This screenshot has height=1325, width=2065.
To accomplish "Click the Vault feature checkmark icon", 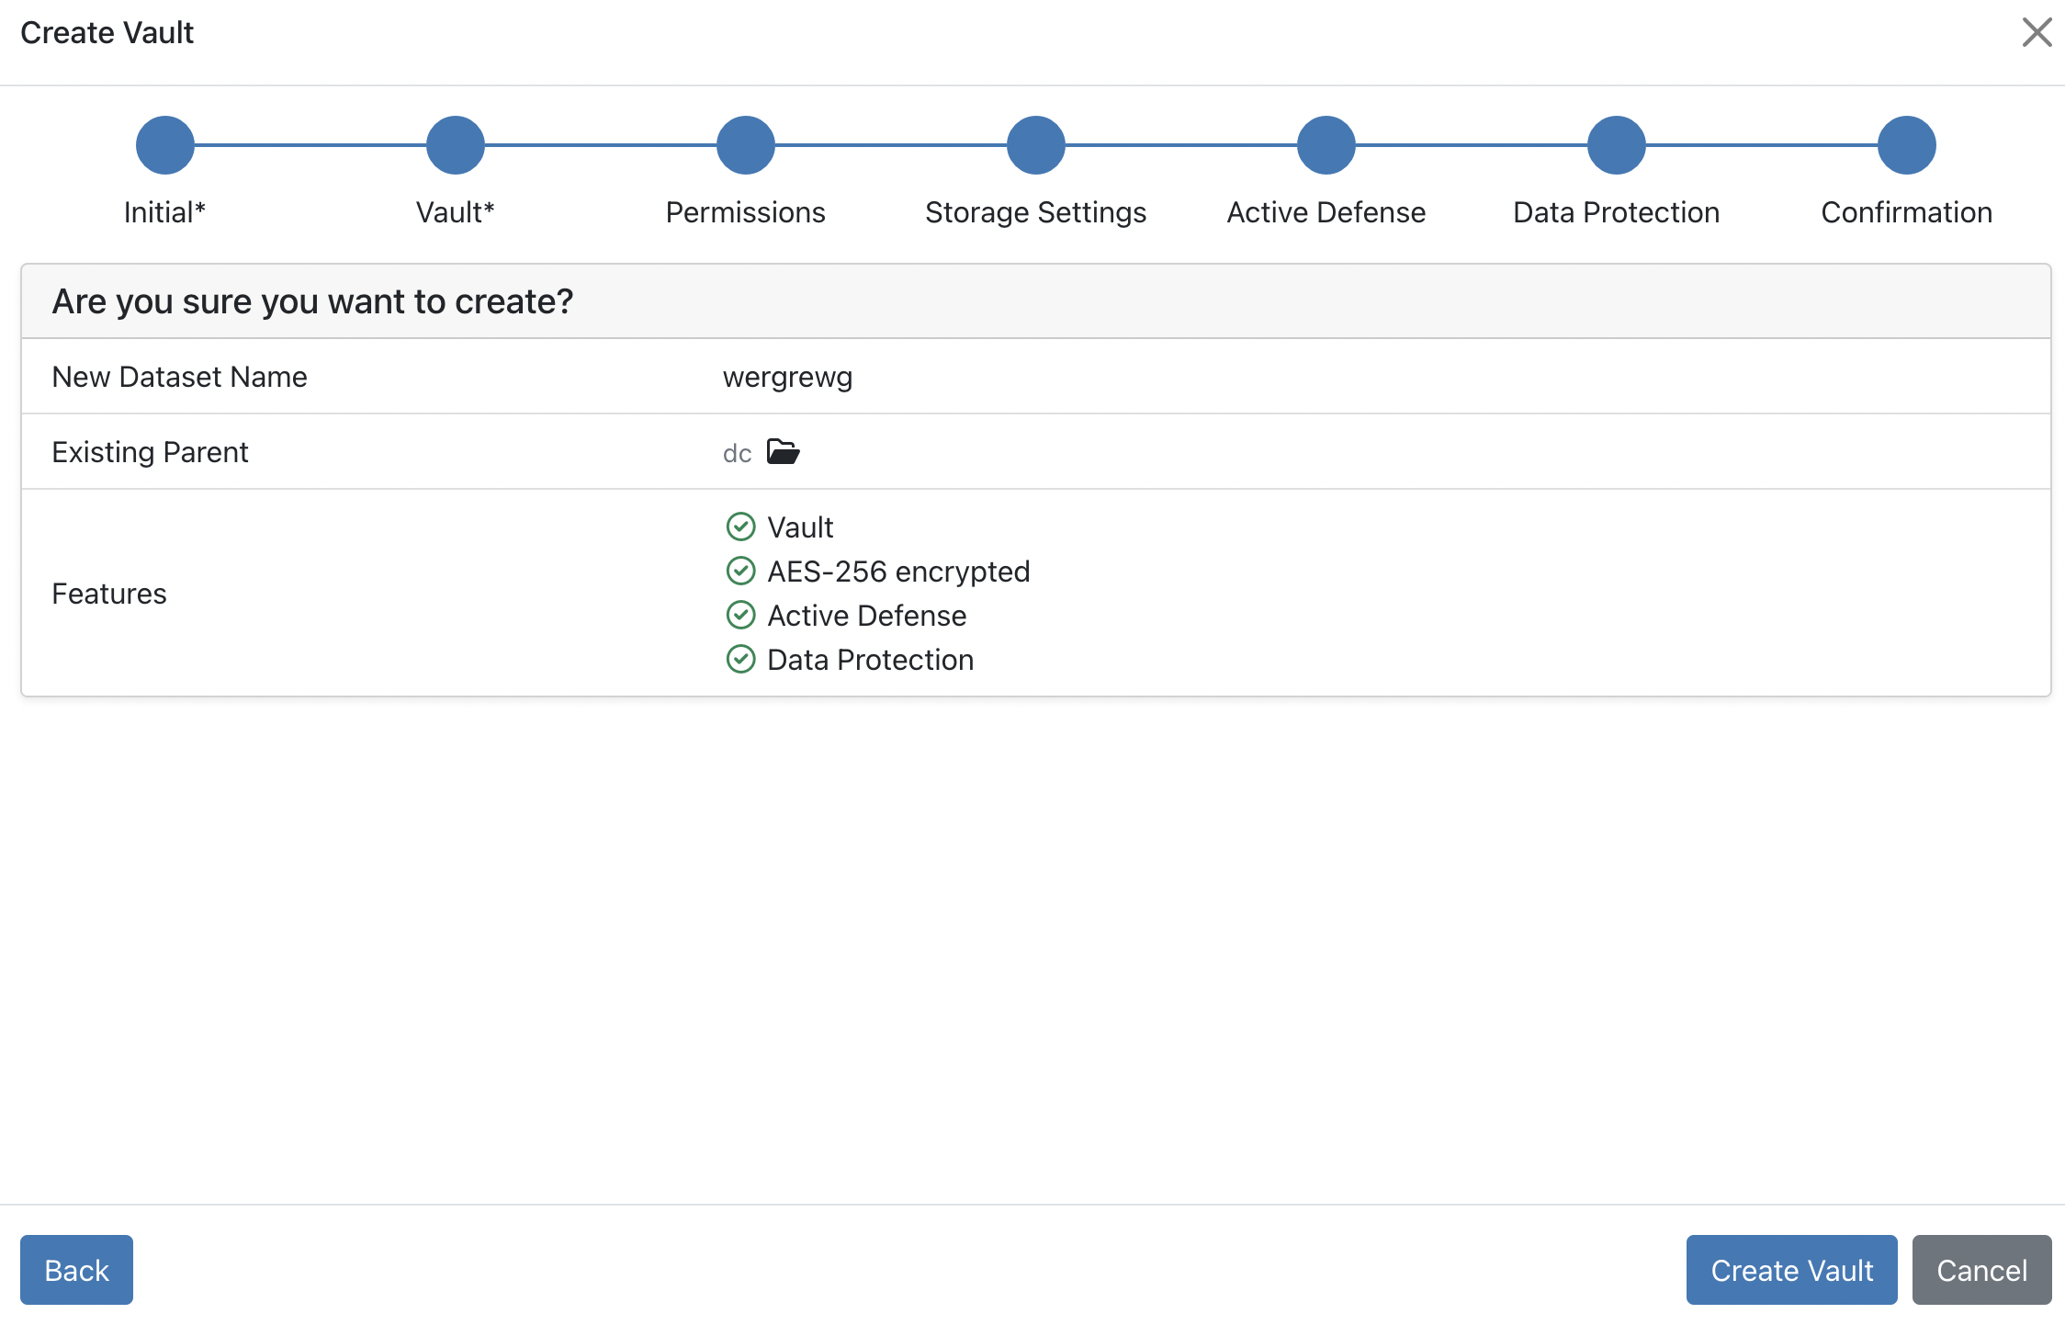I will tap(740, 527).
